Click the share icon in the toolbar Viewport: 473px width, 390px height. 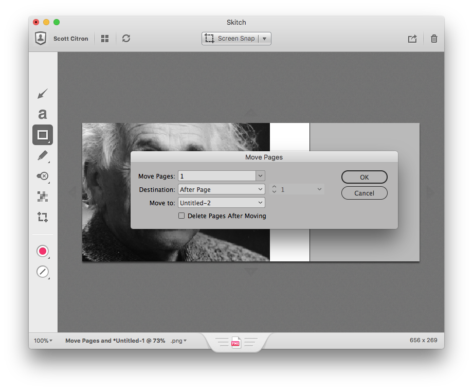tap(412, 38)
